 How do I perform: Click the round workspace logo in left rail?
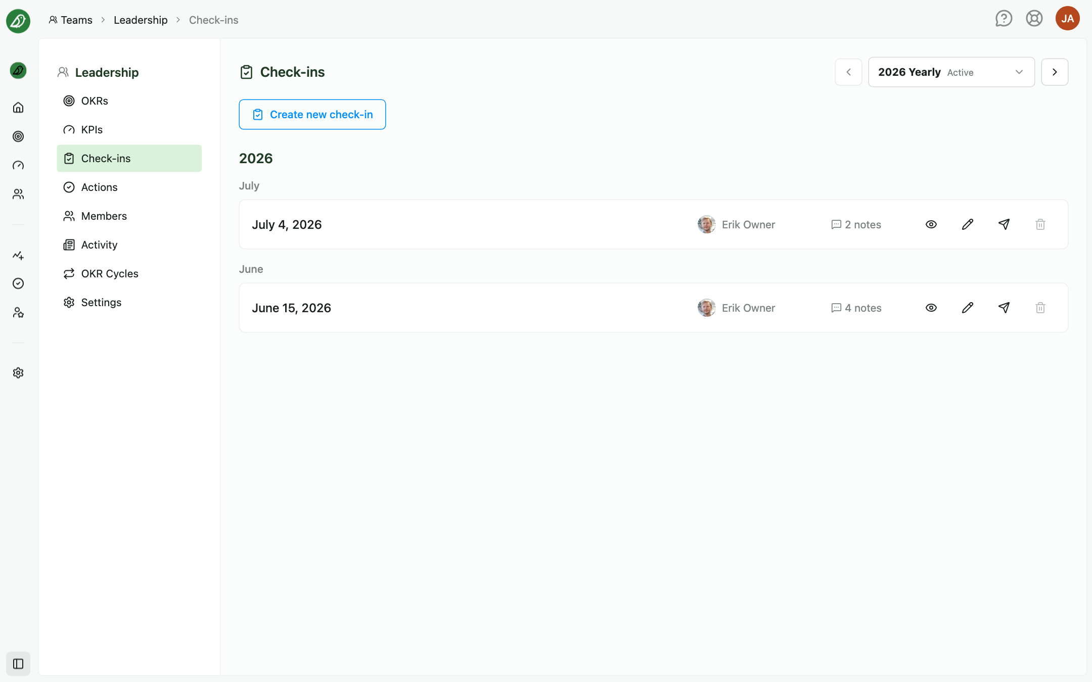tap(18, 70)
